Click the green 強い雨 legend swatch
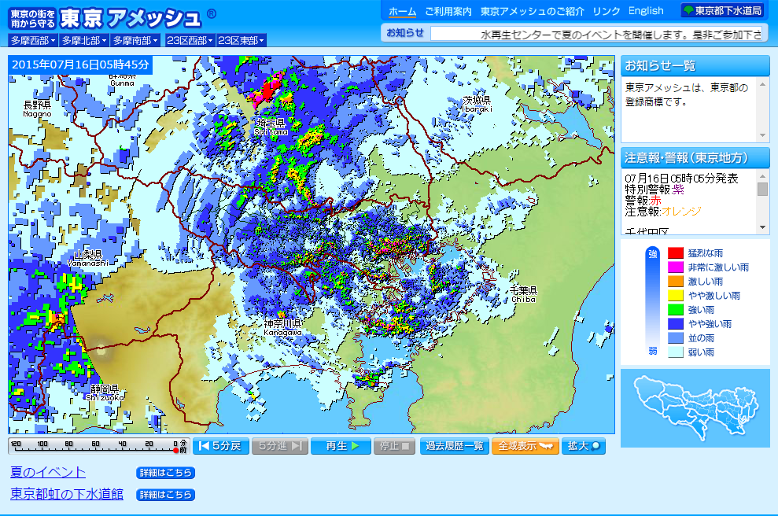The image size is (778, 516). [675, 310]
